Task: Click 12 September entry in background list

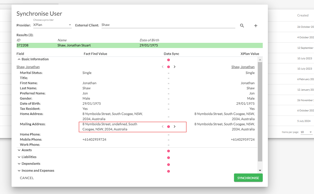Action: [305, 48]
